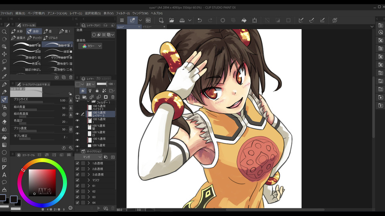
Task: Open the layer color palette dropdown in Layer panel
Action: click(79, 84)
